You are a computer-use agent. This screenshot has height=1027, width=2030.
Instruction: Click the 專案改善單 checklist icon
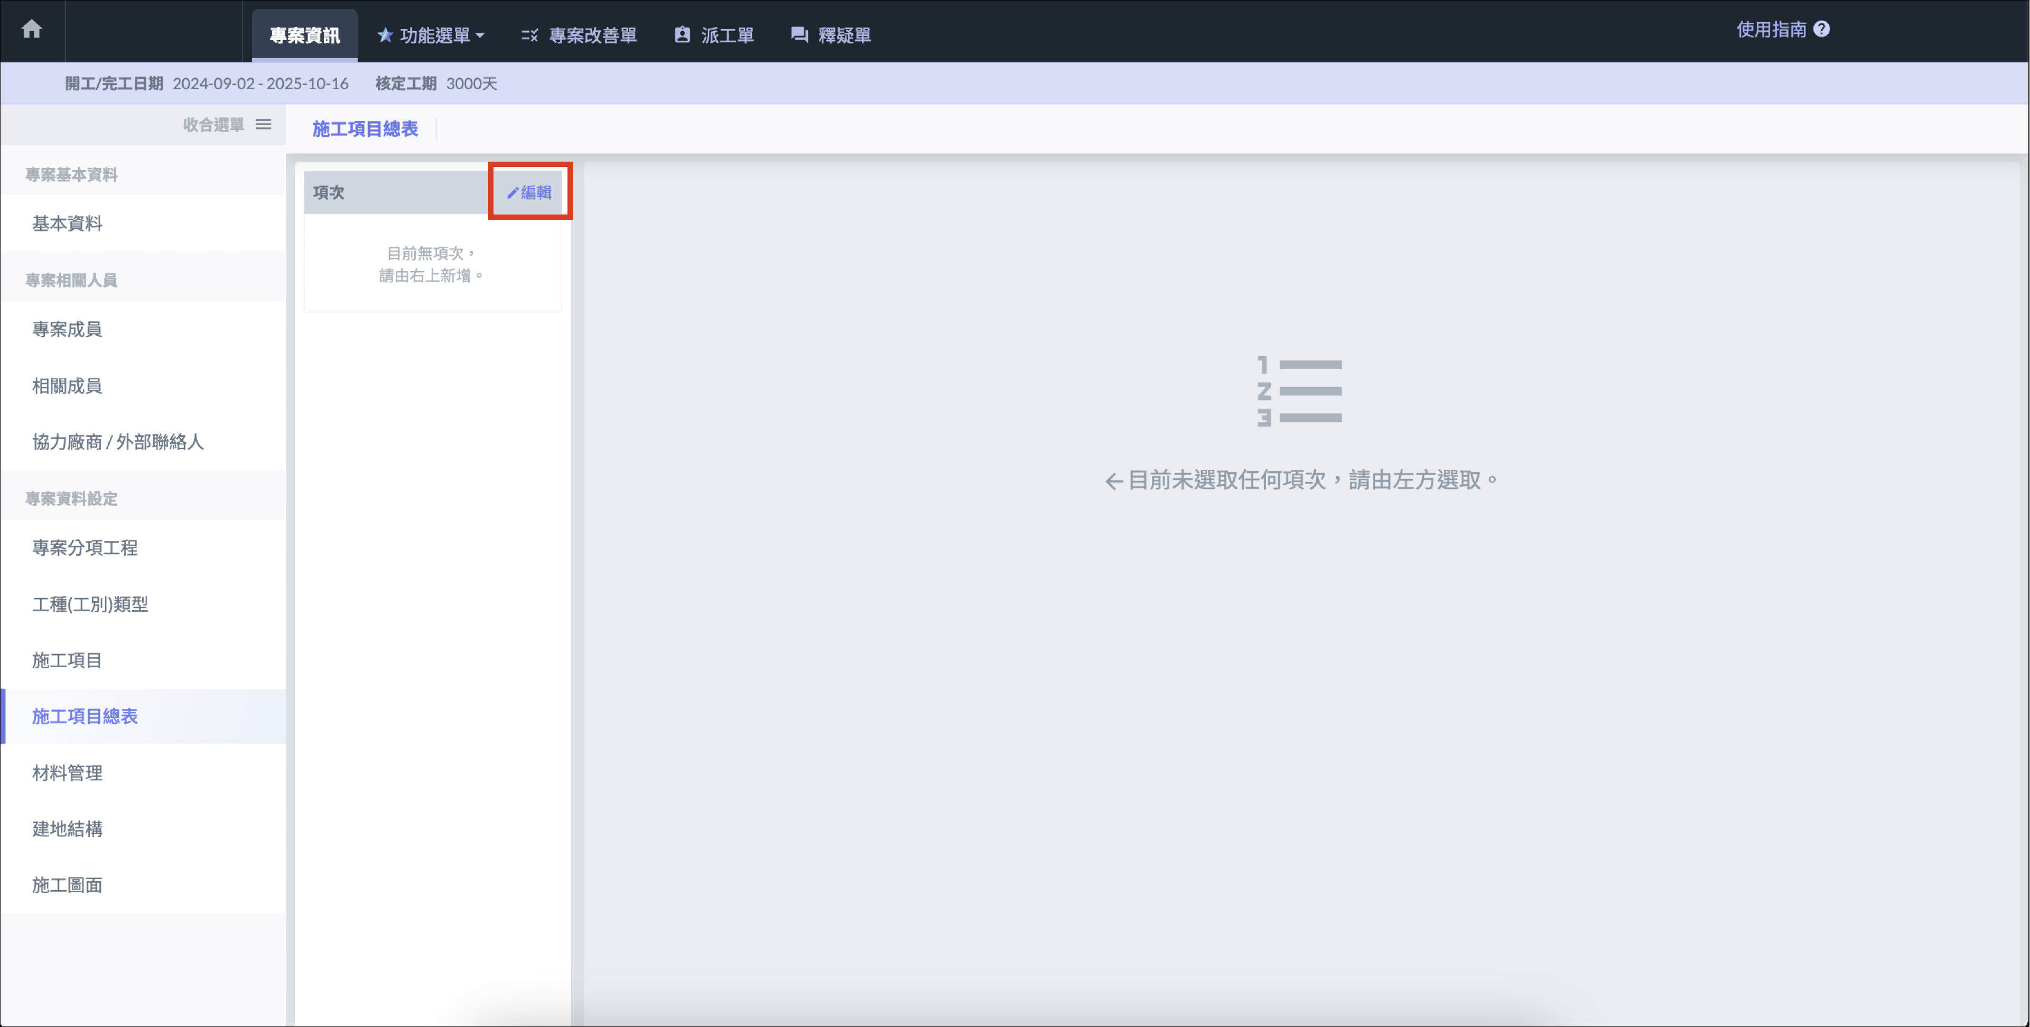pos(529,35)
